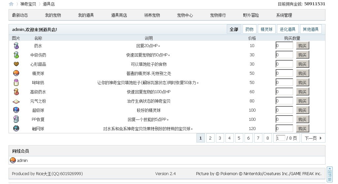
Task: Open 神奇宝贝 breadcrumb link
Action: [x=28, y=4]
